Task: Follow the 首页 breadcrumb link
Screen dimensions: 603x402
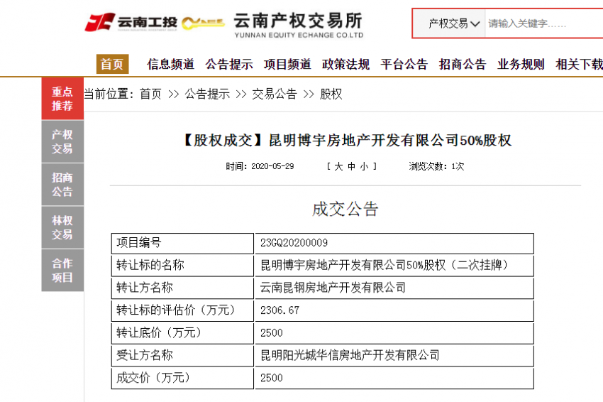Action: tap(150, 94)
